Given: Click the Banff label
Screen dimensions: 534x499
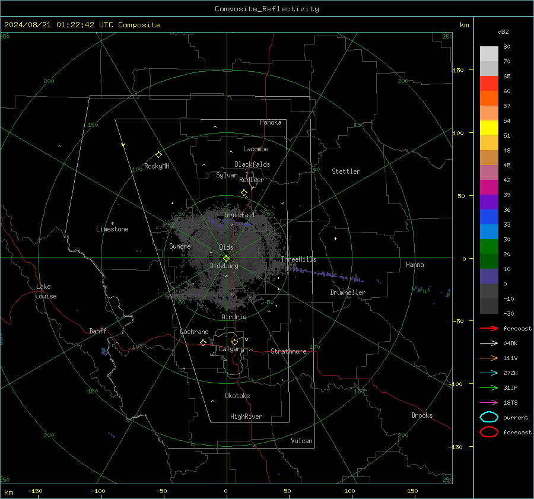Looking at the screenshot, I should click(98, 330).
